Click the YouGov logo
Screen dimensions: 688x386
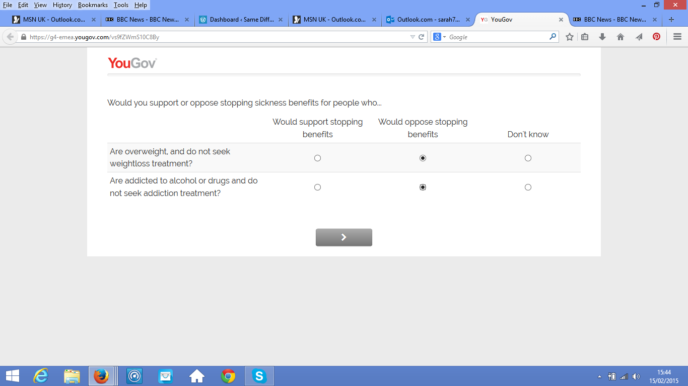point(132,63)
